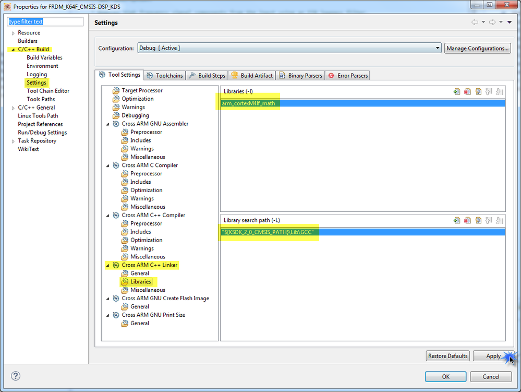Click the Manage Configurations button
The height and width of the screenshot is (392, 521).
click(478, 48)
